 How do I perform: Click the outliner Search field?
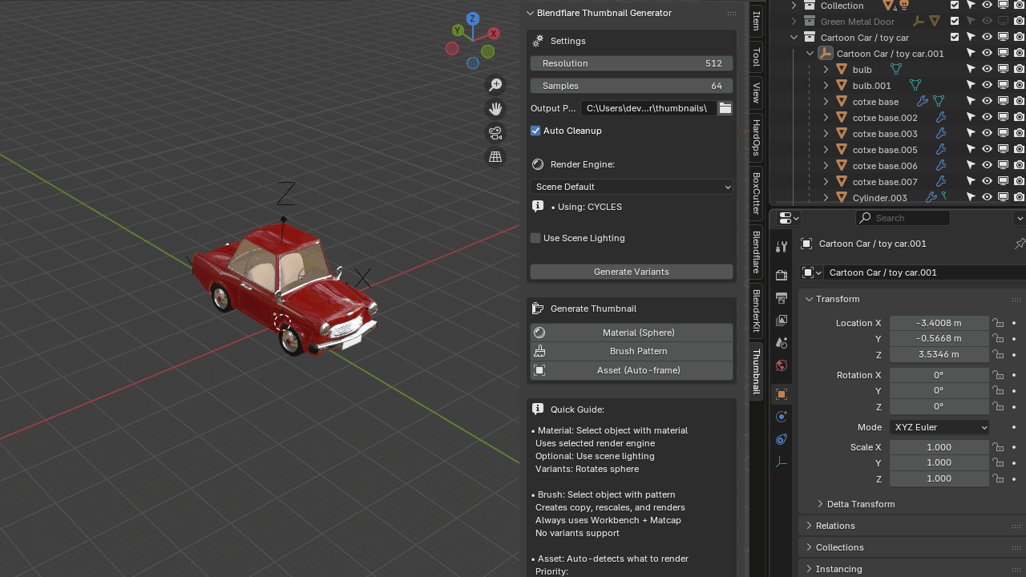903,218
